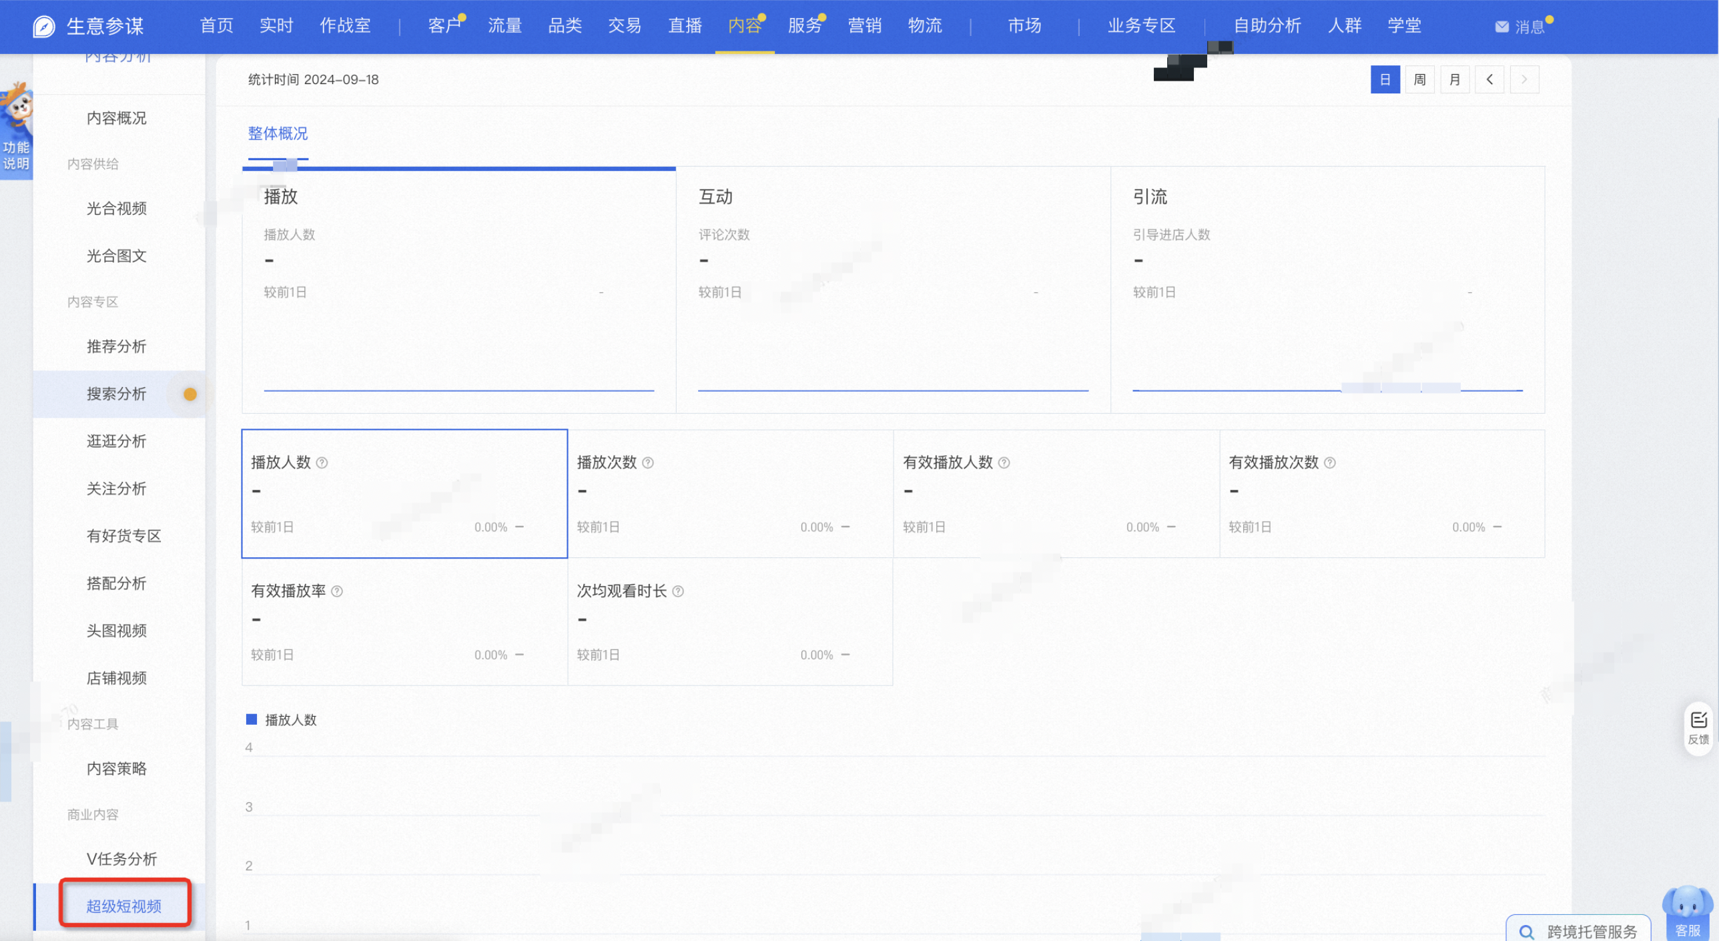Select the 有效播放率 metric card

point(404,622)
